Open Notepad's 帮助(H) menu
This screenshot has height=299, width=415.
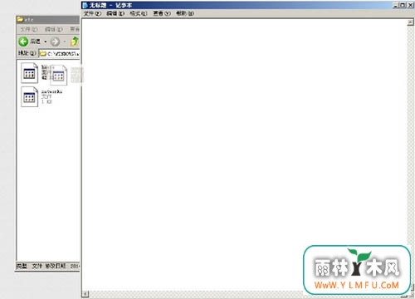[x=185, y=13]
